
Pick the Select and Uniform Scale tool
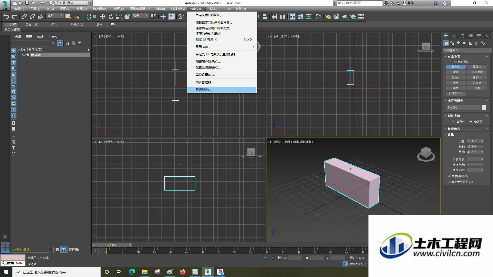coord(119,17)
